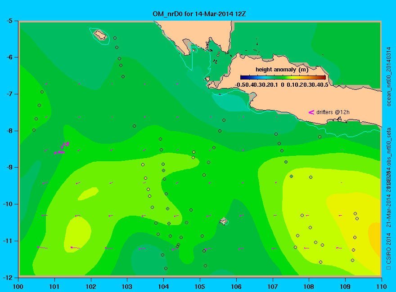The height and width of the screenshot is (292, 396).
Task: Select the longitude tick label 109
Action: coord(345,287)
